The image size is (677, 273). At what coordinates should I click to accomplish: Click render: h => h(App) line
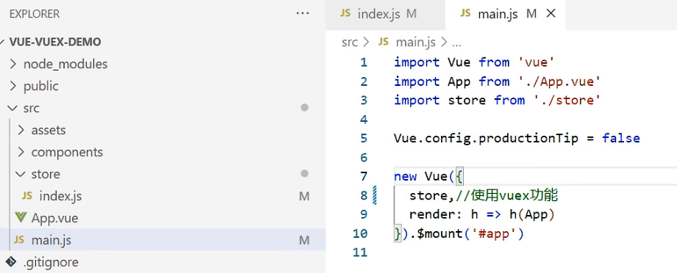pos(481,214)
